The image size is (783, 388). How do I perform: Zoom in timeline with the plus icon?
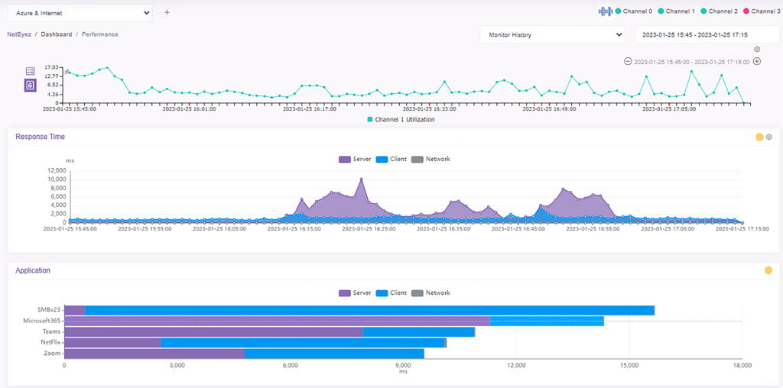click(x=757, y=61)
